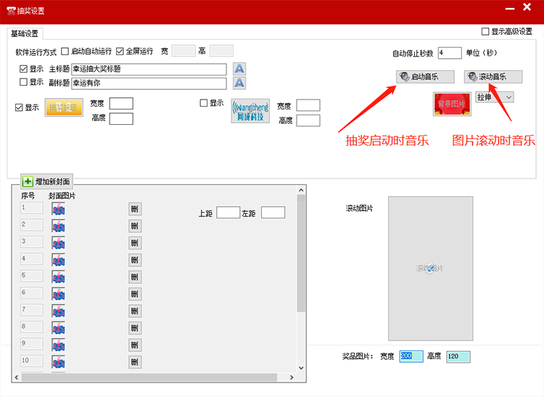Delete cover row 3 with 删 button
The image size is (544, 397).
(x=134, y=243)
